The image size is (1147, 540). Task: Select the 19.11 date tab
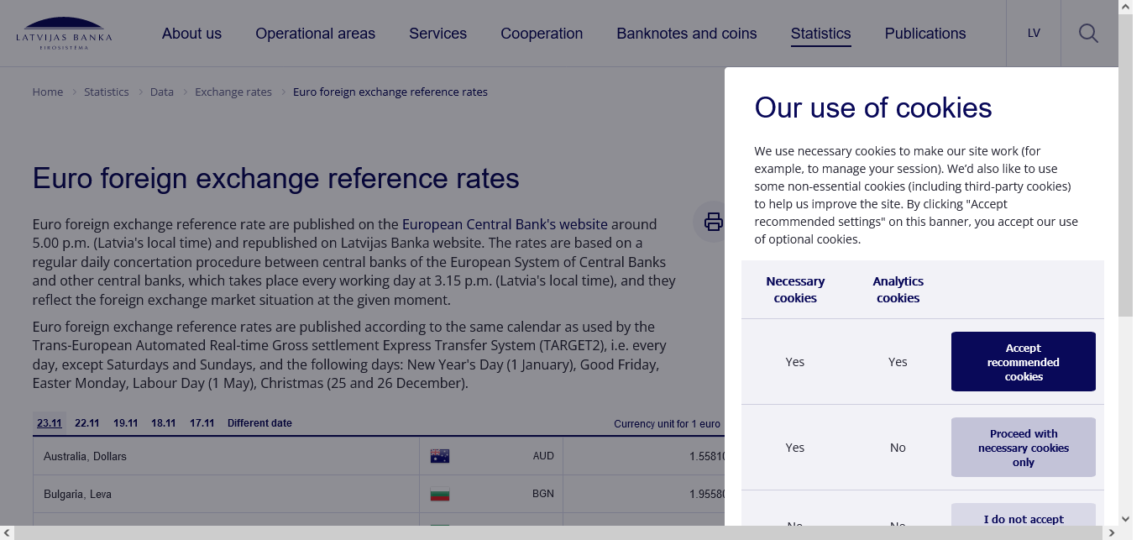(x=125, y=423)
